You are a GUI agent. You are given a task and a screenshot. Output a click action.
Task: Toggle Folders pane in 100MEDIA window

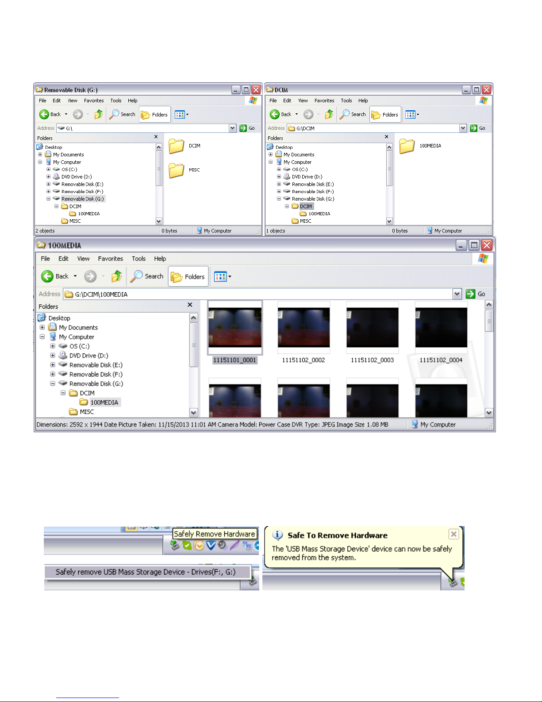[x=188, y=276]
